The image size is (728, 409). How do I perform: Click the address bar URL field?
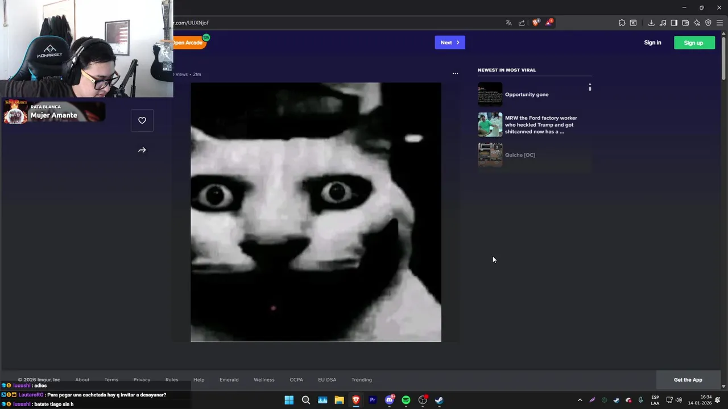click(x=336, y=23)
